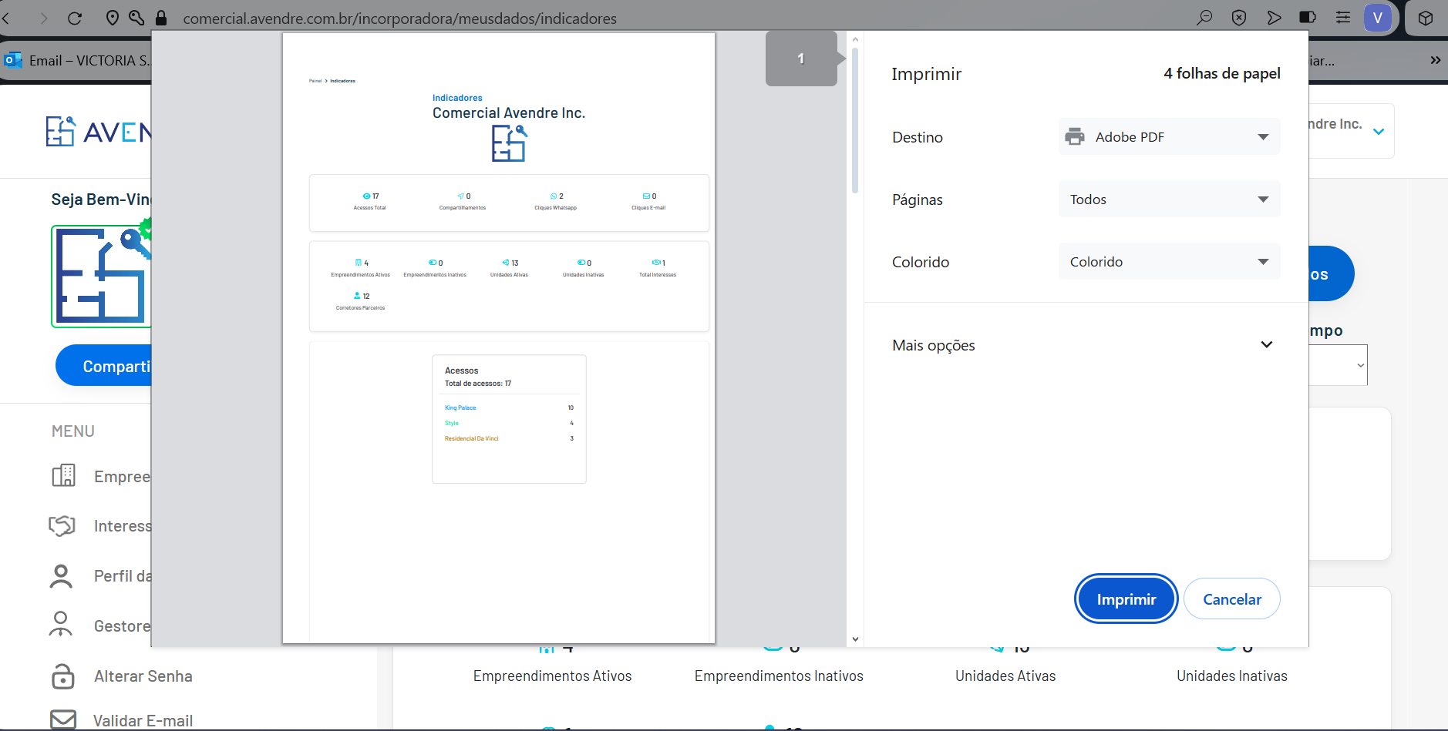
Task: Open the partially hidden select box under 'mpo'
Action: coord(1339,365)
